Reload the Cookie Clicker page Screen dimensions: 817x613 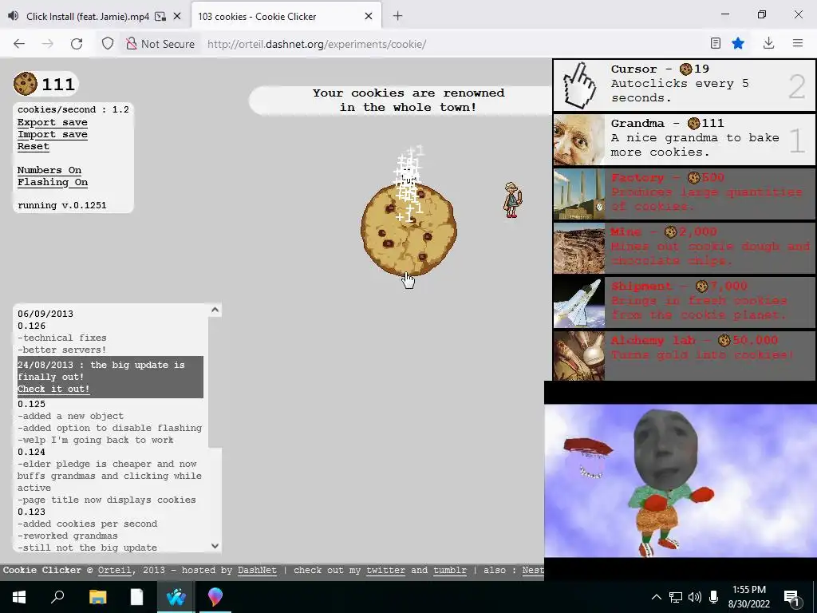tap(77, 44)
